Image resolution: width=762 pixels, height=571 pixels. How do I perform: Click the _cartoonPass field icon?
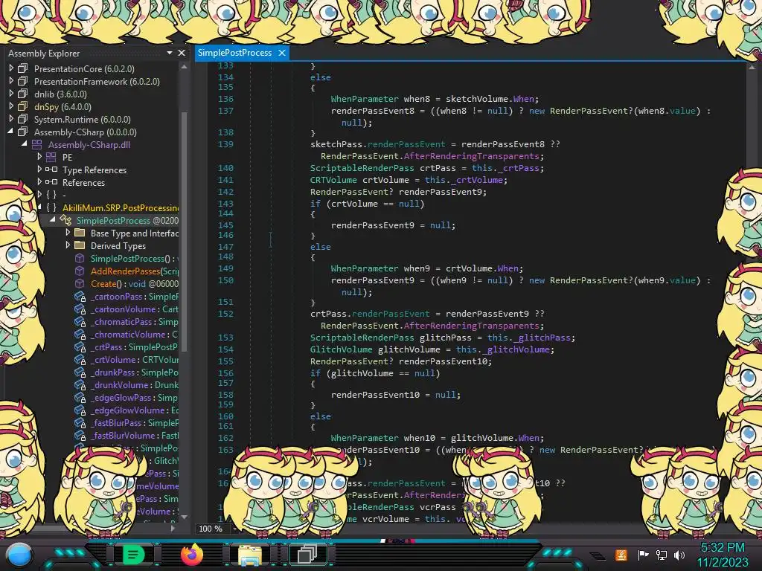80,296
